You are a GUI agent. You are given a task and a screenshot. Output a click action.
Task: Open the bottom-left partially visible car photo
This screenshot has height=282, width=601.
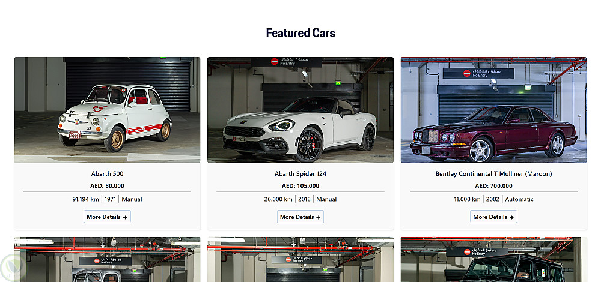click(x=107, y=259)
